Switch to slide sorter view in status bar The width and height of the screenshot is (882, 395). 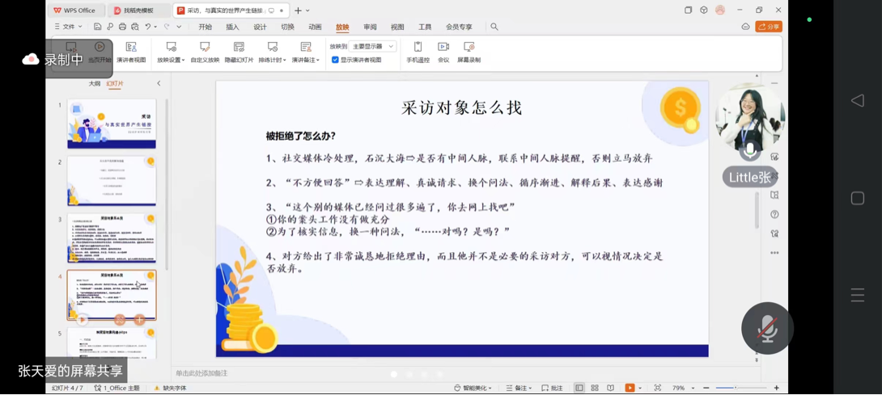(595, 389)
